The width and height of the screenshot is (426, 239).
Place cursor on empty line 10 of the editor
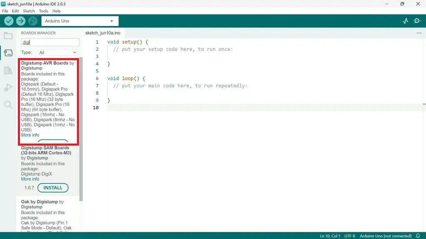pyautogui.click(x=265, y=107)
